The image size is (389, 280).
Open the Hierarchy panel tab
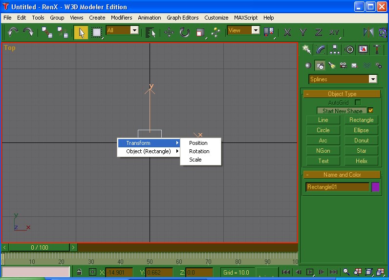(335, 49)
